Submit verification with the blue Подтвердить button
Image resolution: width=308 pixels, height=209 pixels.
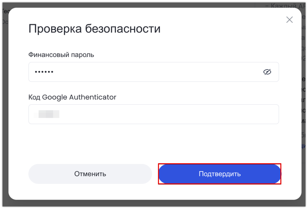point(220,174)
